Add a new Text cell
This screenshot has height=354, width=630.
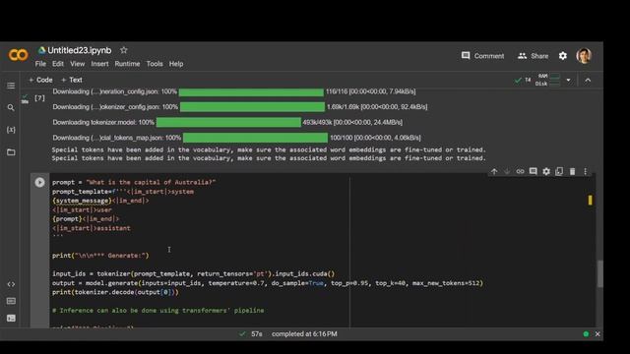pos(72,80)
